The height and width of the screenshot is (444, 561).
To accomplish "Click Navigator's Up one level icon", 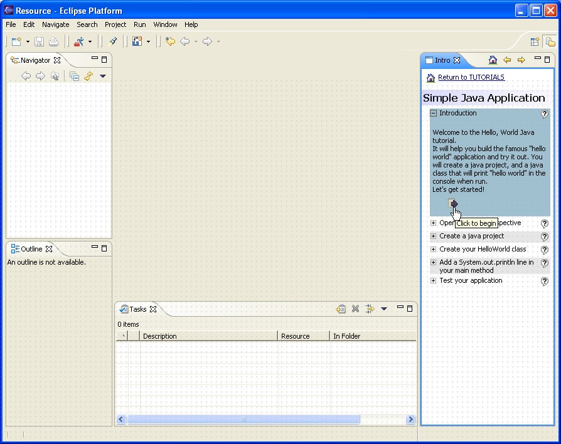I will (x=55, y=76).
